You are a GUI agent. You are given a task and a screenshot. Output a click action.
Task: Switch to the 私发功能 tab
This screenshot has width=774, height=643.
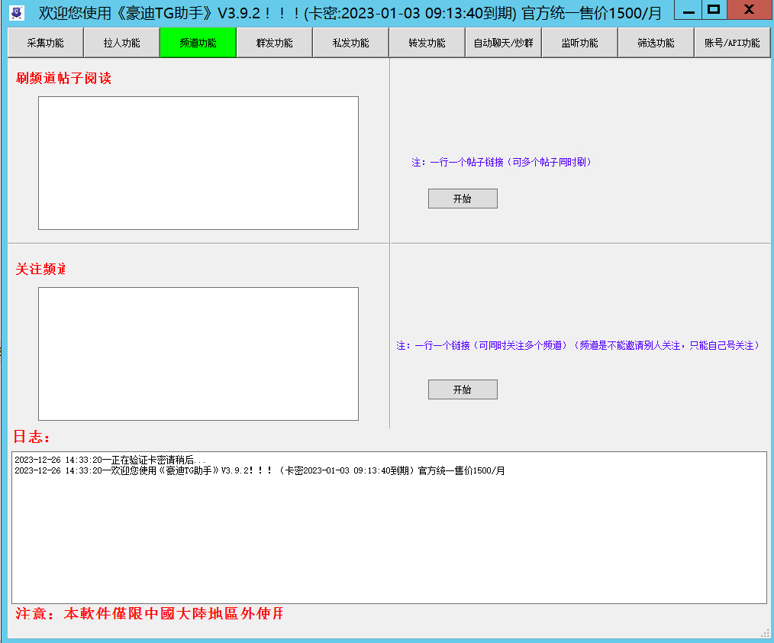(350, 43)
